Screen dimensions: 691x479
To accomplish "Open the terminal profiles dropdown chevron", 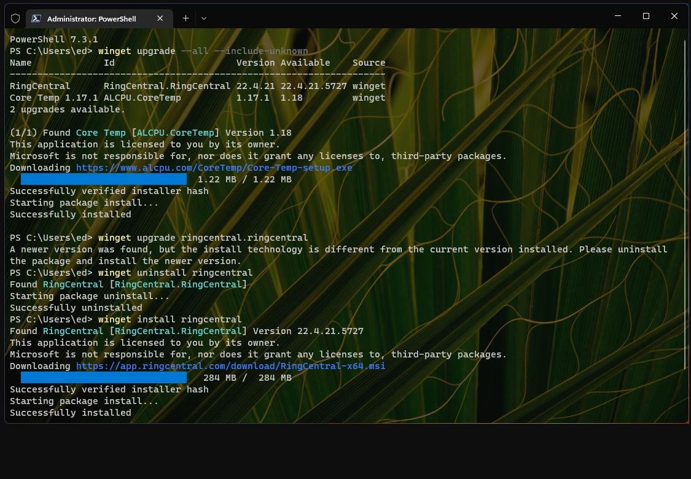I will click(203, 18).
